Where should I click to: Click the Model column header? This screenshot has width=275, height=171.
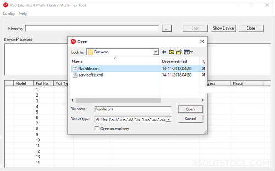(23, 83)
